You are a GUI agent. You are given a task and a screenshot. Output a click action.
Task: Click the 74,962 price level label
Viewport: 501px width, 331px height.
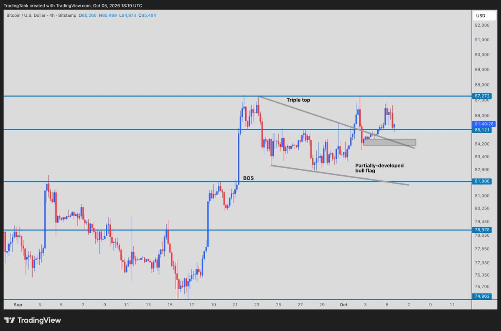[x=482, y=296]
